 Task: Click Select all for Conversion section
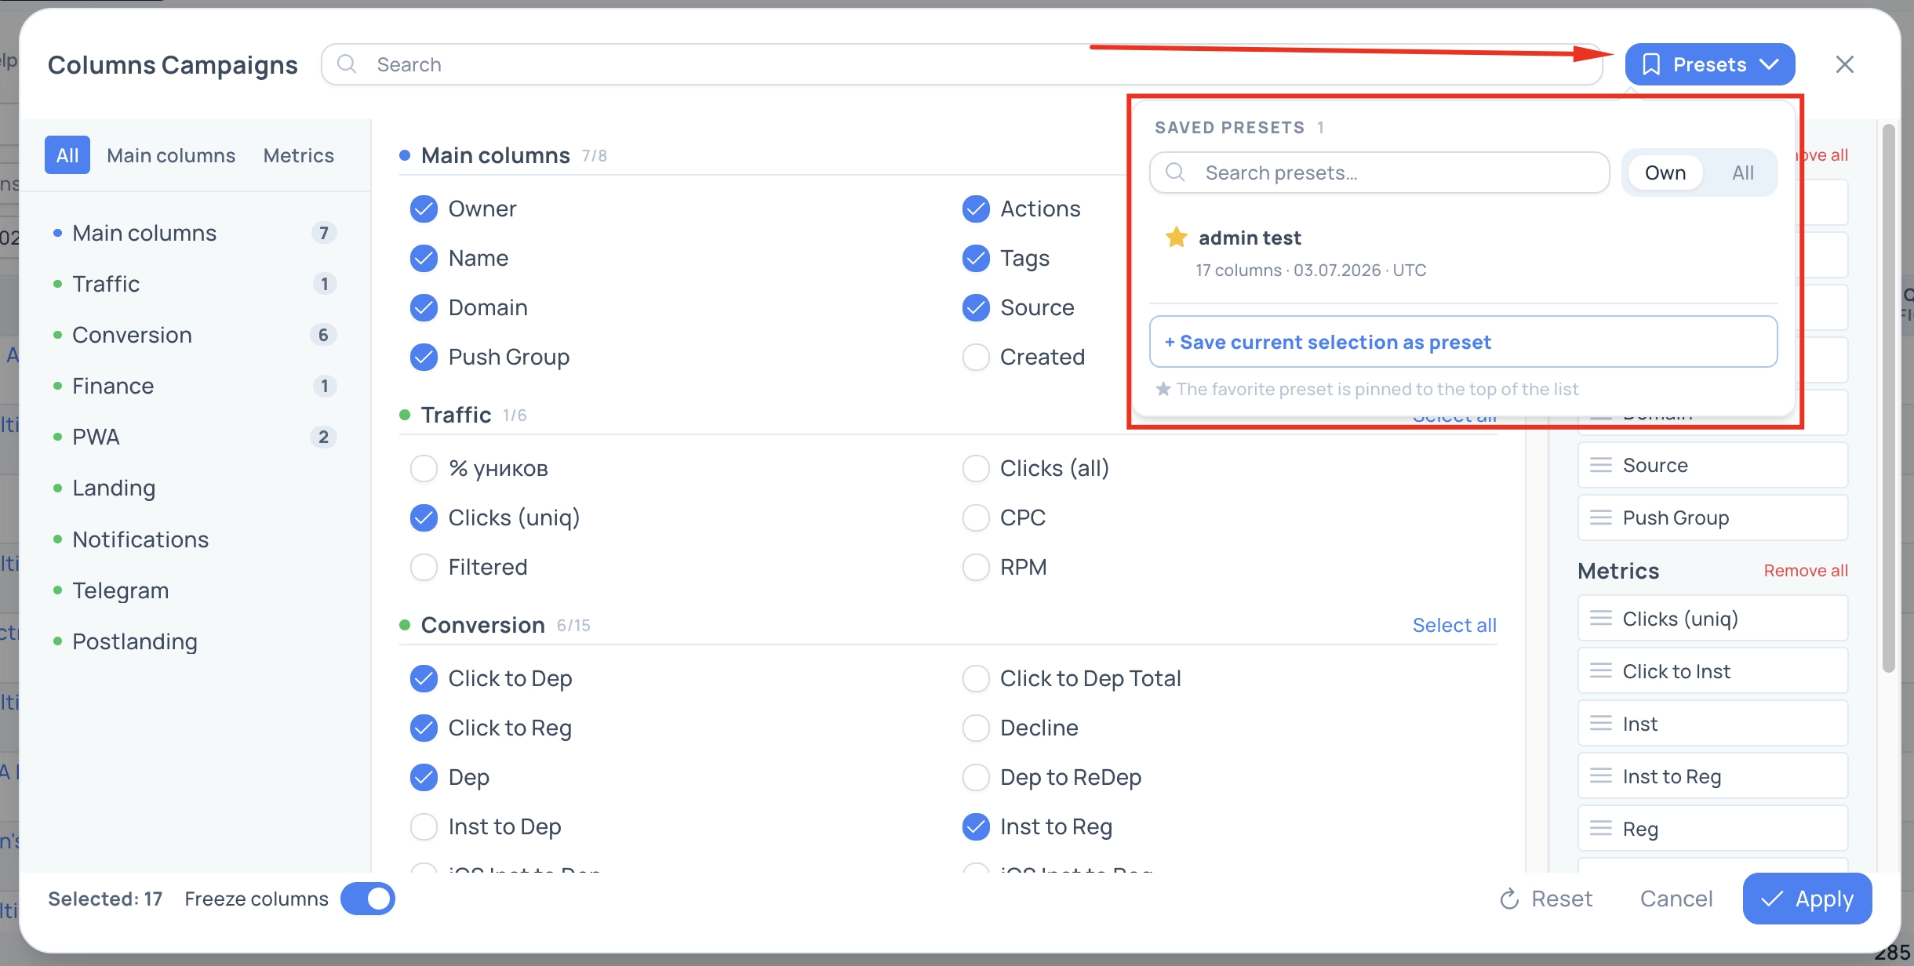point(1454,625)
